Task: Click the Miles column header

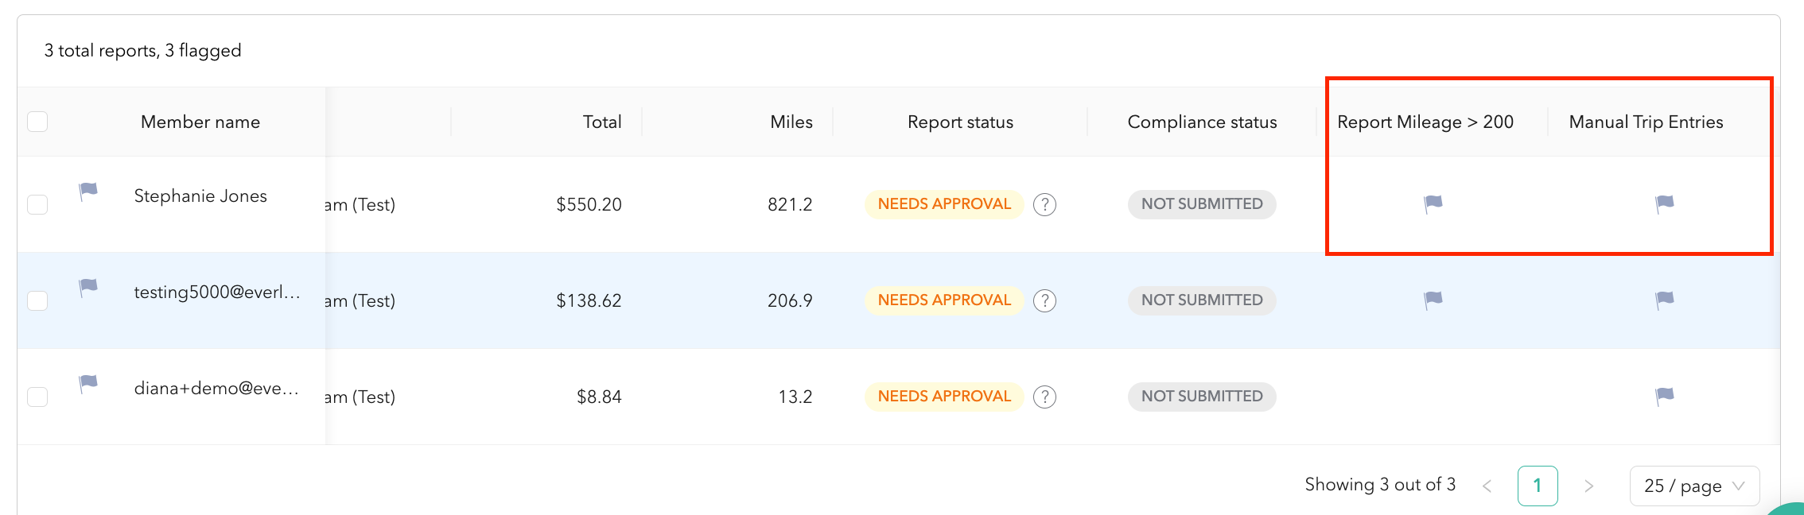Action: pos(791,122)
